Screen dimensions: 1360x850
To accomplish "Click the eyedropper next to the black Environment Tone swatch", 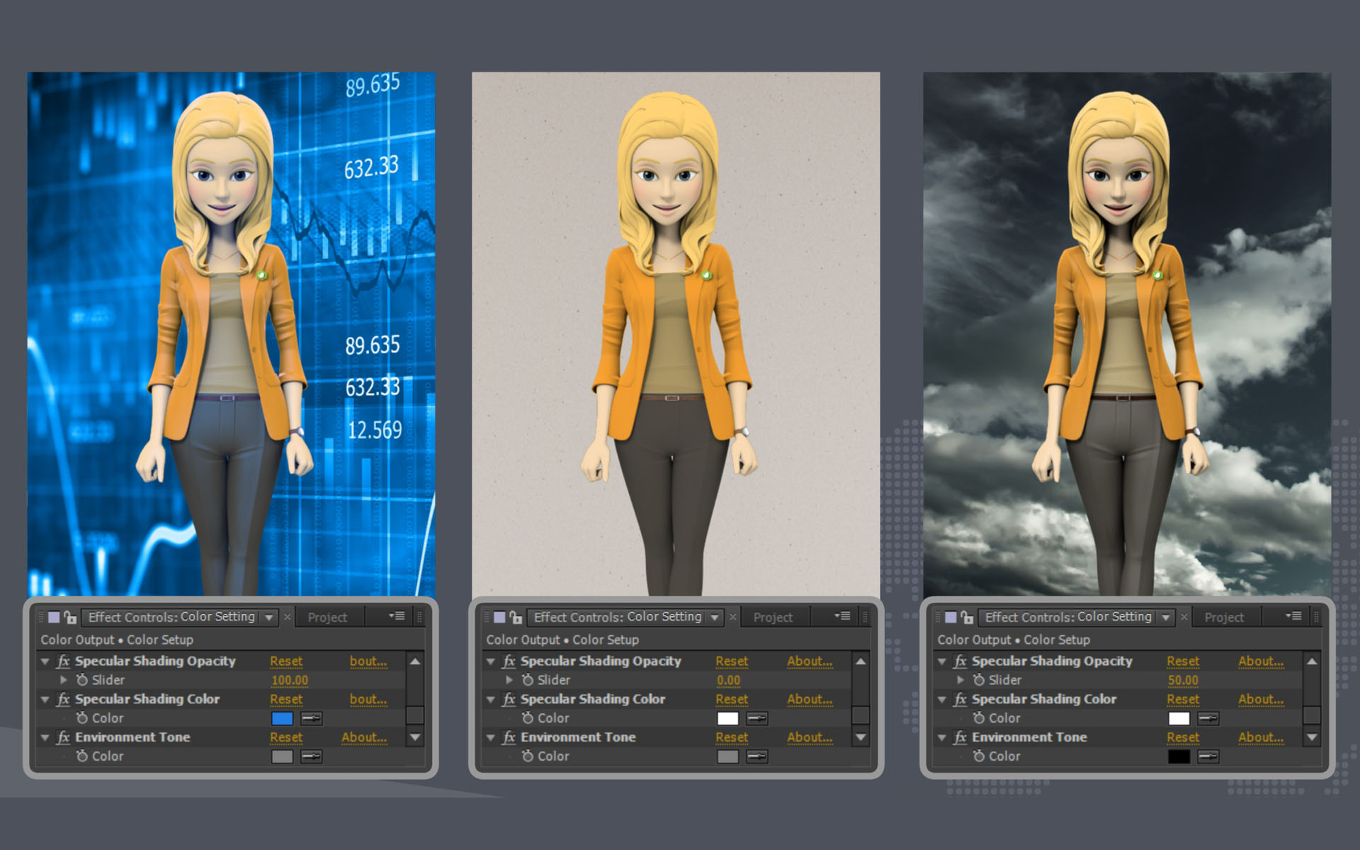I will click(1208, 756).
